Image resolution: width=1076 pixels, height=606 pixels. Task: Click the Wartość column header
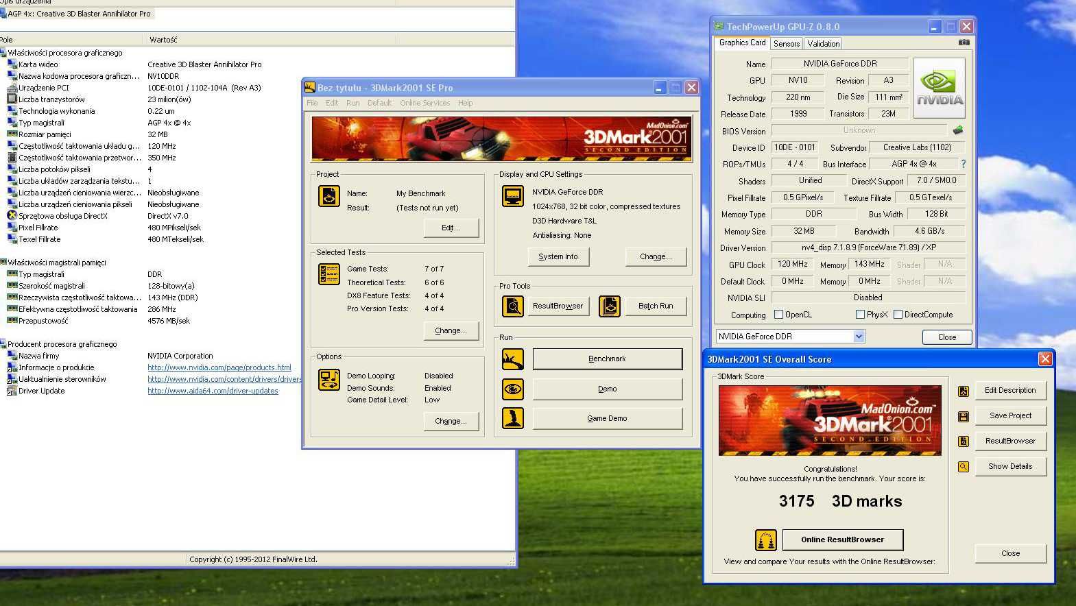[x=270, y=40]
